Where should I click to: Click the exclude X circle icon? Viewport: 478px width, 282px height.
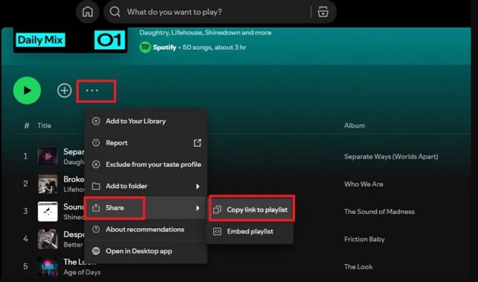pyautogui.click(x=96, y=164)
